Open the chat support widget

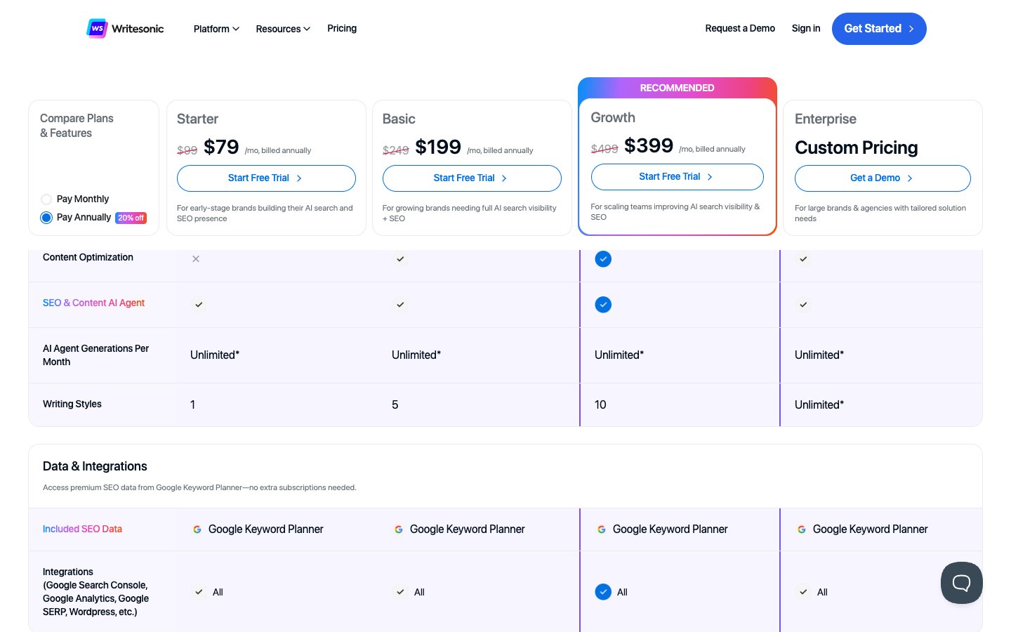pos(961,582)
